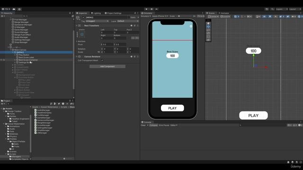Toggle Console Collapse option

[x=153, y=125]
